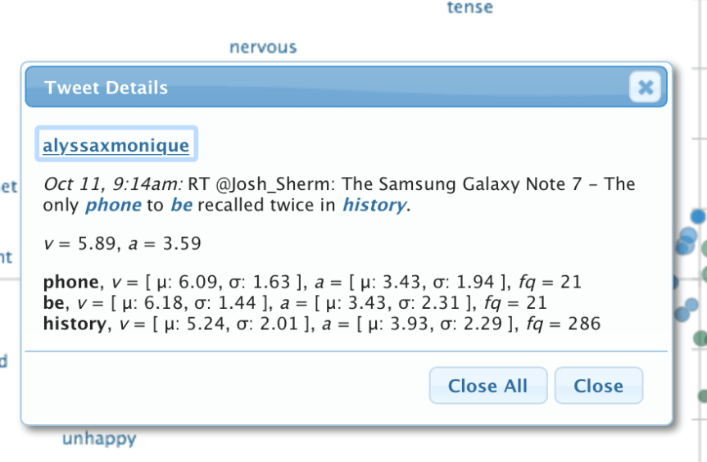707x462 pixels.
Task: Open the alyssaxmonique user profile link
Action: coord(116,146)
